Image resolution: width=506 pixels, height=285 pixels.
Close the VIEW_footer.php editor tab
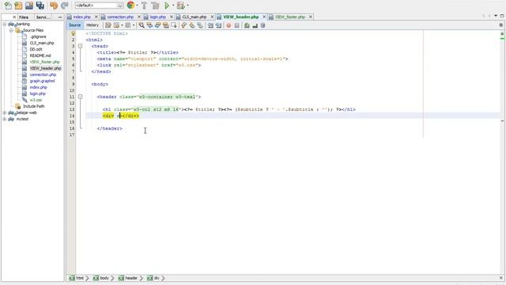pyautogui.click(x=311, y=17)
